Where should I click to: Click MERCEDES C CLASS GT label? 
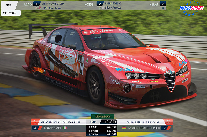pos(143,122)
